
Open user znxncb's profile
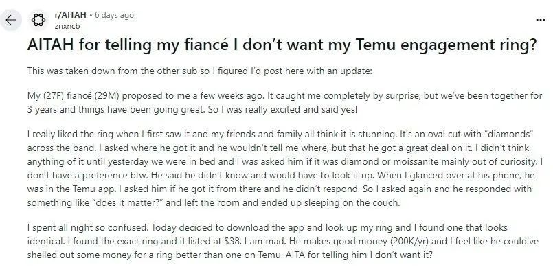(67, 26)
